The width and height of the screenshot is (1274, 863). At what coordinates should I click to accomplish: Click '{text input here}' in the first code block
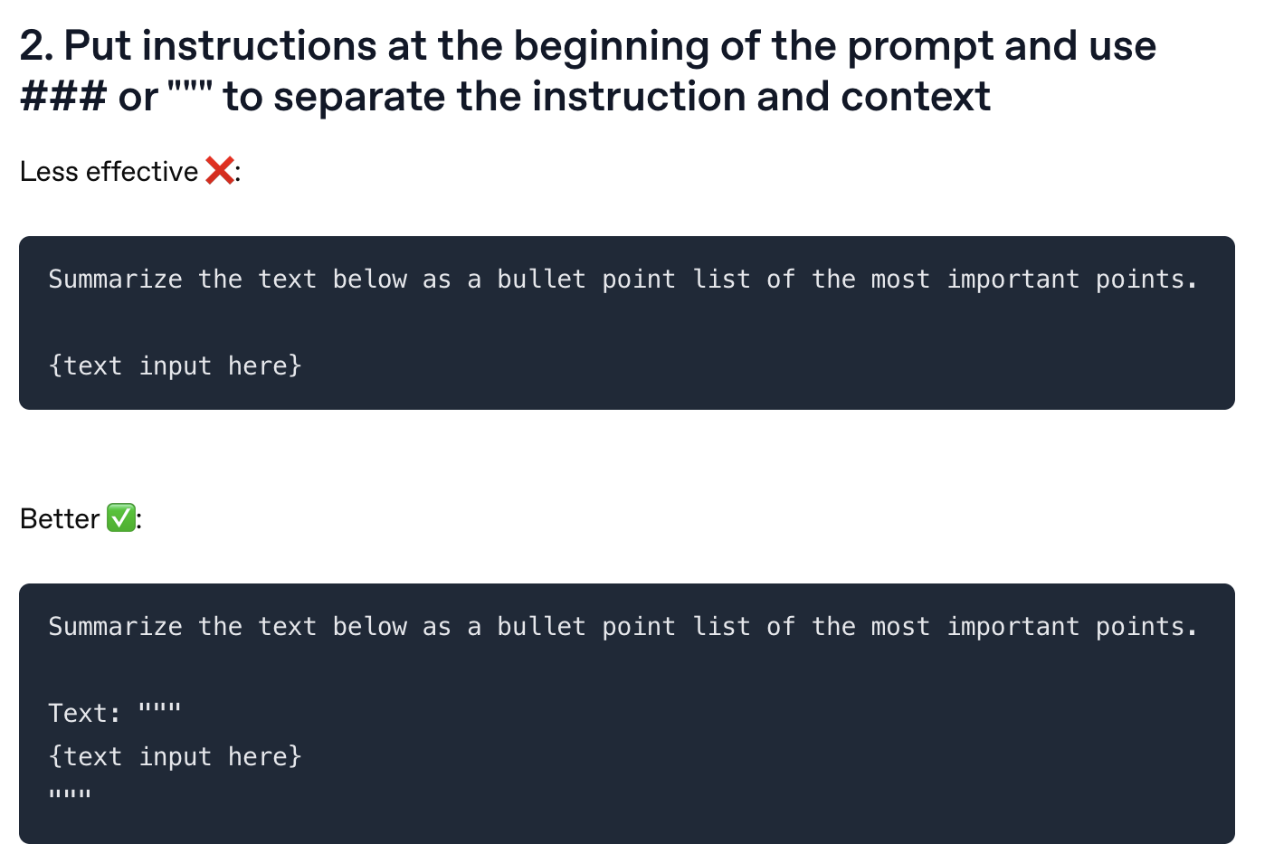pyautogui.click(x=175, y=365)
